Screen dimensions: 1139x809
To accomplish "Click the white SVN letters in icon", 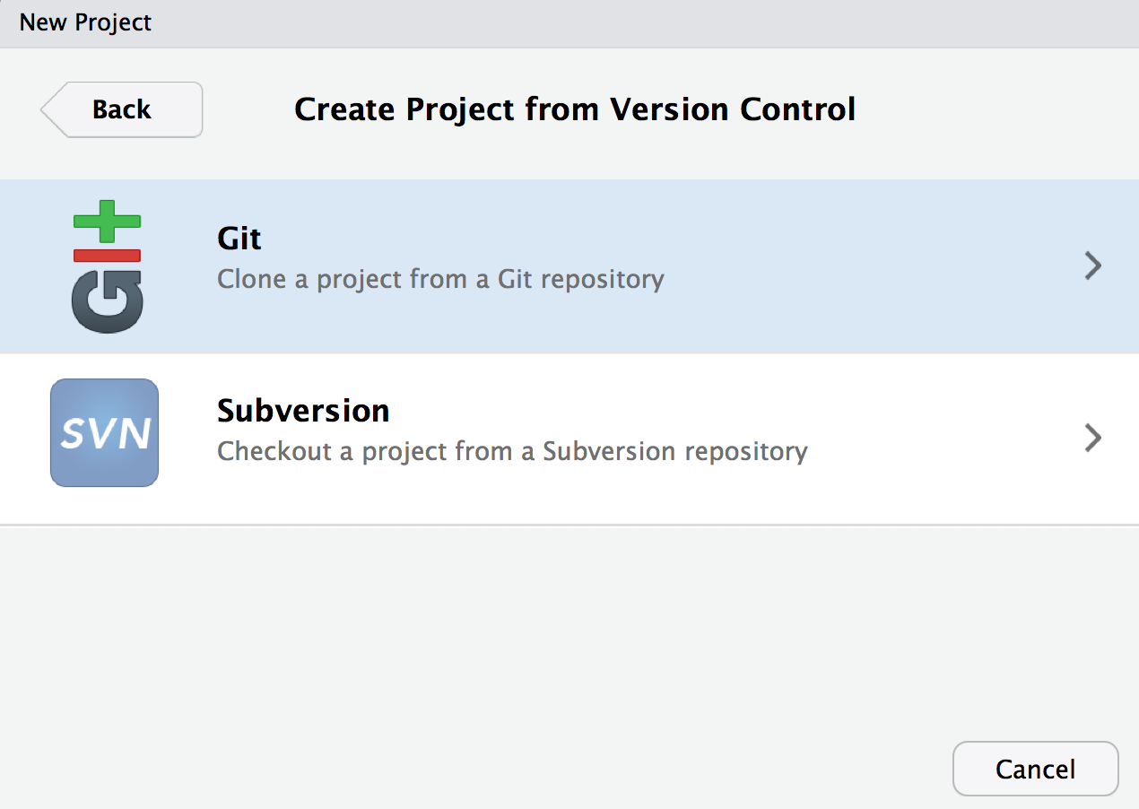I will point(104,433).
